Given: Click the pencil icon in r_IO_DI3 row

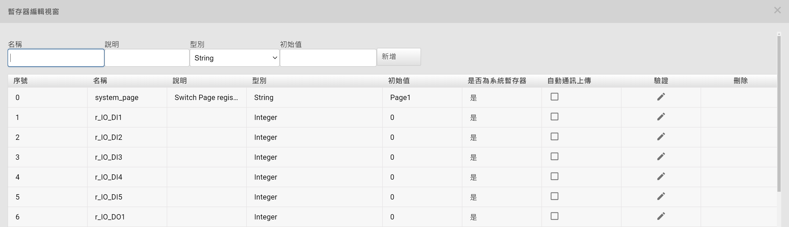Looking at the screenshot, I should pos(661,156).
